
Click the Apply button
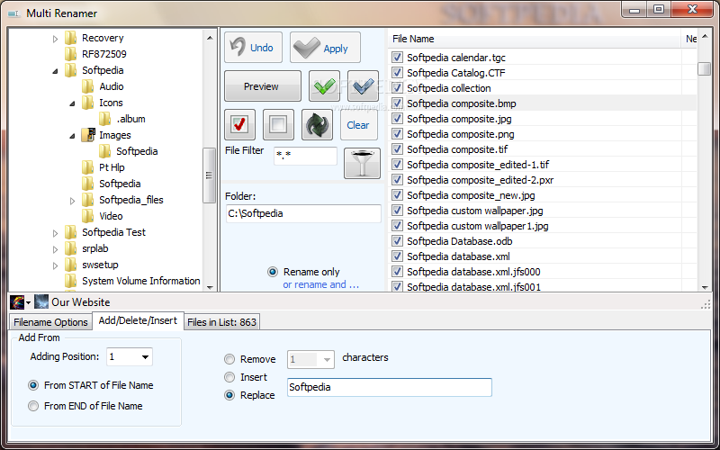(x=325, y=48)
